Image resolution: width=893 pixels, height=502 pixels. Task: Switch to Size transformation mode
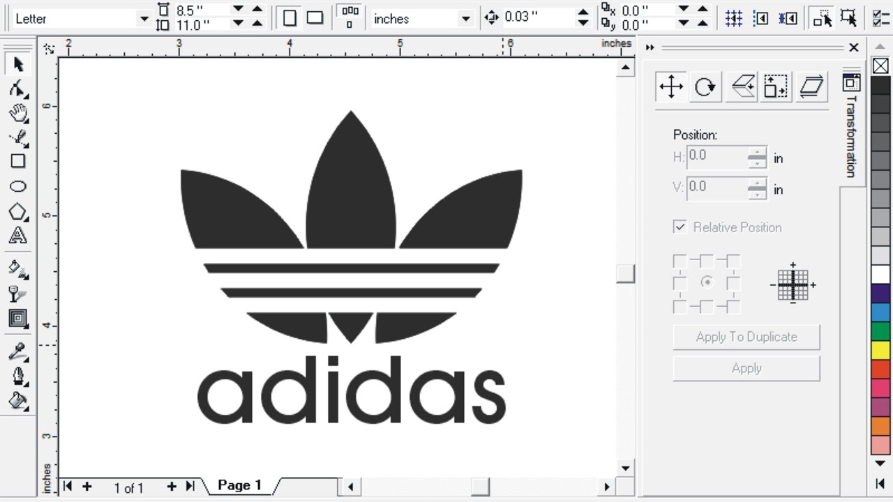pyautogui.click(x=776, y=87)
